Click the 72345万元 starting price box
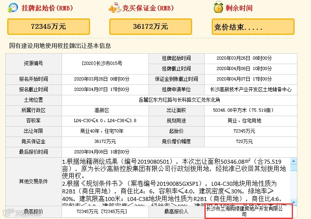Image resolution: width=311 pixels, height=219 pixels. [x=48, y=26]
